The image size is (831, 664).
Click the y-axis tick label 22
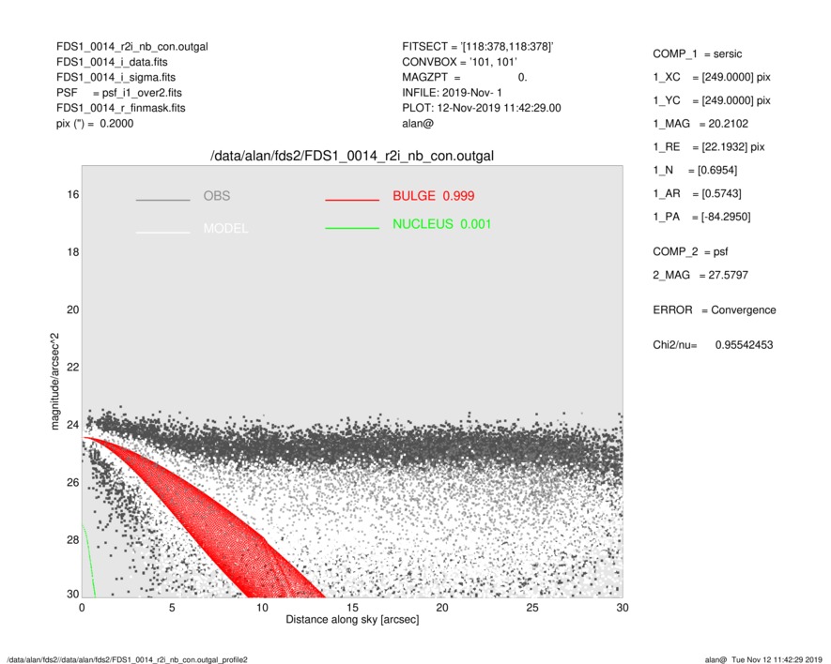click(x=73, y=368)
